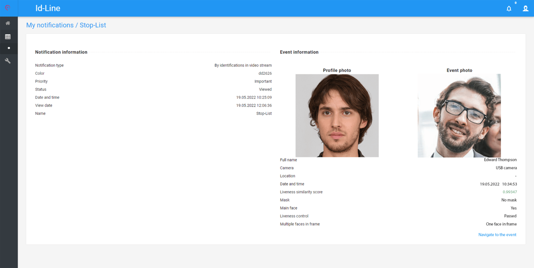Click the notification count badge
Screen dimensions: 534x268
point(515,3)
